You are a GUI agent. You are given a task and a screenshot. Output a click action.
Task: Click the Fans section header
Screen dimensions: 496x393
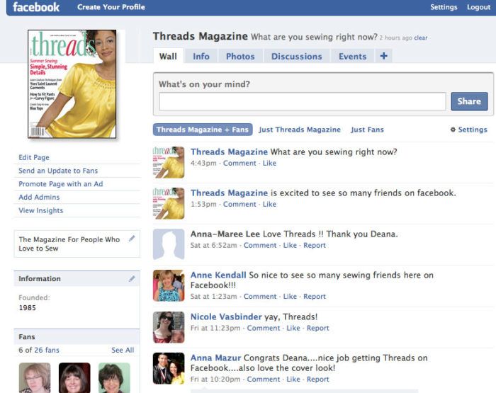coord(77,337)
